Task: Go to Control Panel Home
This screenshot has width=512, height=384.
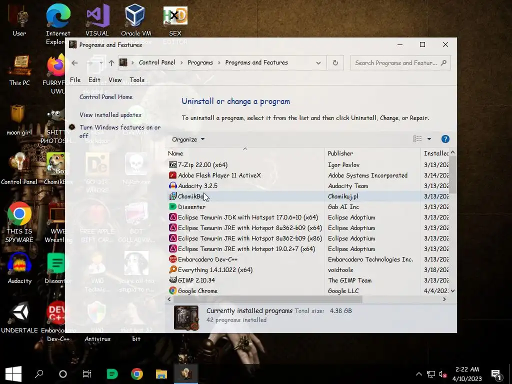Action: point(106,97)
